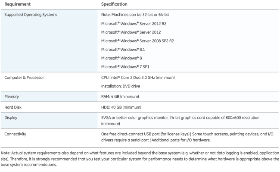
Task: Select the Memory row label
Action: [x=12, y=97]
